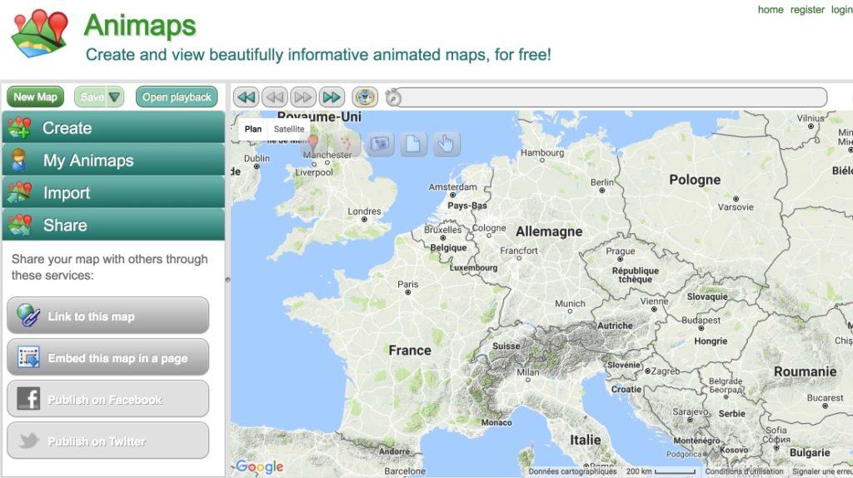Click the Prague label on the map
This screenshot has height=478, width=853.
pos(620,251)
